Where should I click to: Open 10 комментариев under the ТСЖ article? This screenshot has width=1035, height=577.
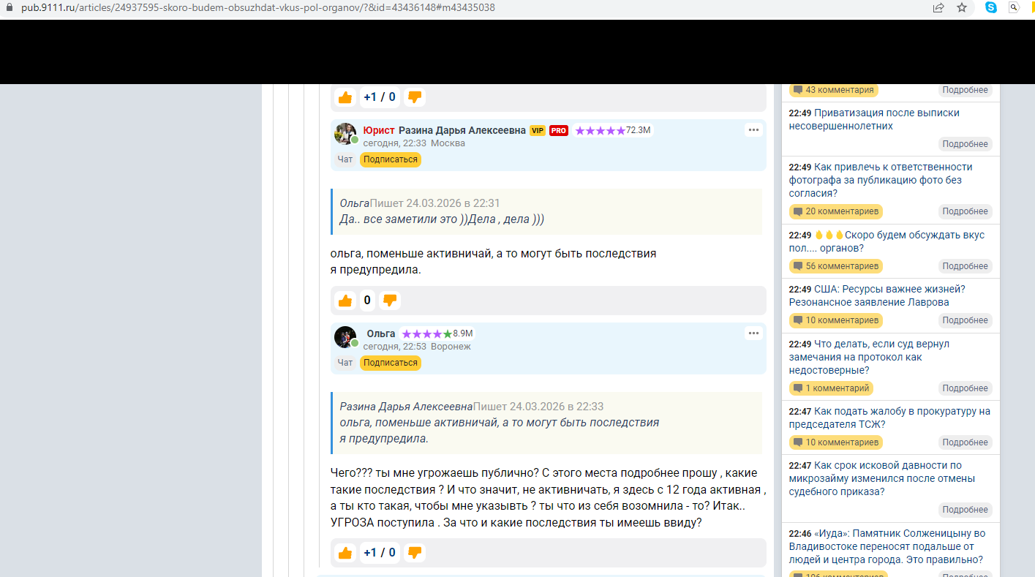pos(836,442)
